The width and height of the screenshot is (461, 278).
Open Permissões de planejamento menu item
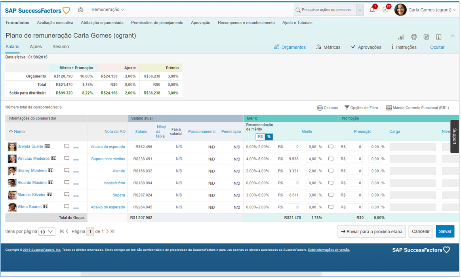(x=157, y=23)
